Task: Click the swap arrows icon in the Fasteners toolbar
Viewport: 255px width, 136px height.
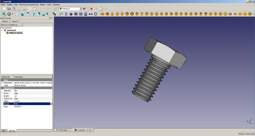Action: click(x=66, y=14)
